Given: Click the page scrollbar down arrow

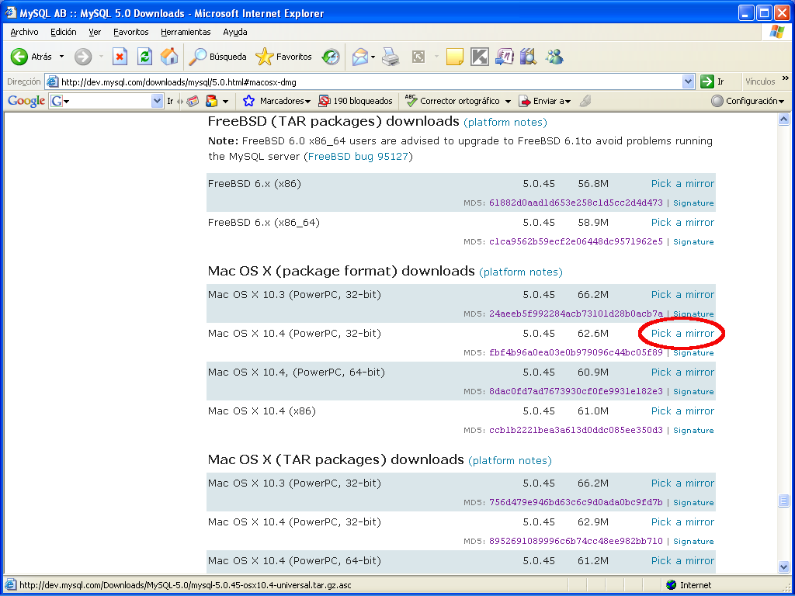Looking at the screenshot, I should pos(783,567).
